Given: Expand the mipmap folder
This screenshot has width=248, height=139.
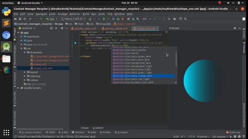Looking at the screenshot, I should [25, 76].
